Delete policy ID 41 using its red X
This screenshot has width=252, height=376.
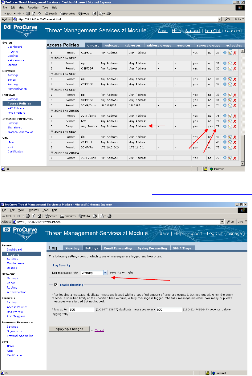click(235, 100)
